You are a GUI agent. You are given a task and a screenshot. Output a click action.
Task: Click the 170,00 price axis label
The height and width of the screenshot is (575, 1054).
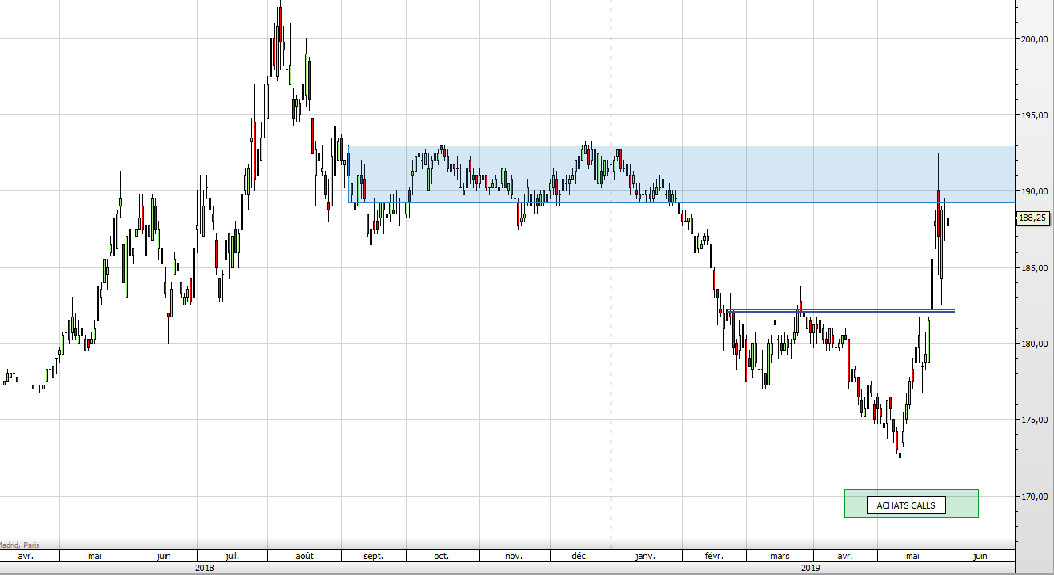click(x=1034, y=497)
